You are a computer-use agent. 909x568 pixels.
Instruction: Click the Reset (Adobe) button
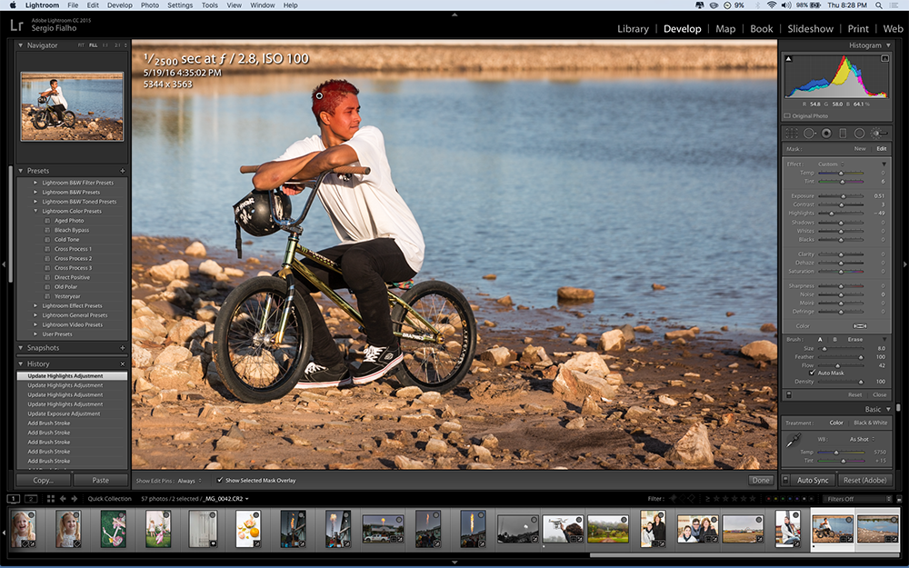[x=864, y=480]
